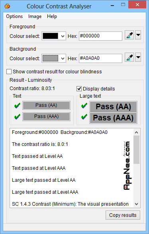Click the palette app icon in title bar
The width and height of the screenshot is (149, 234).
point(7,6)
